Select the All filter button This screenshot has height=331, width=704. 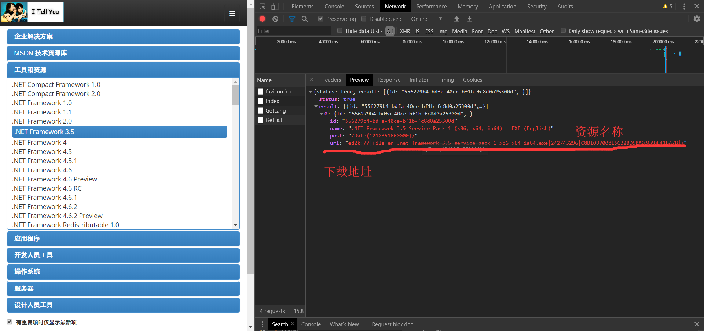(390, 31)
